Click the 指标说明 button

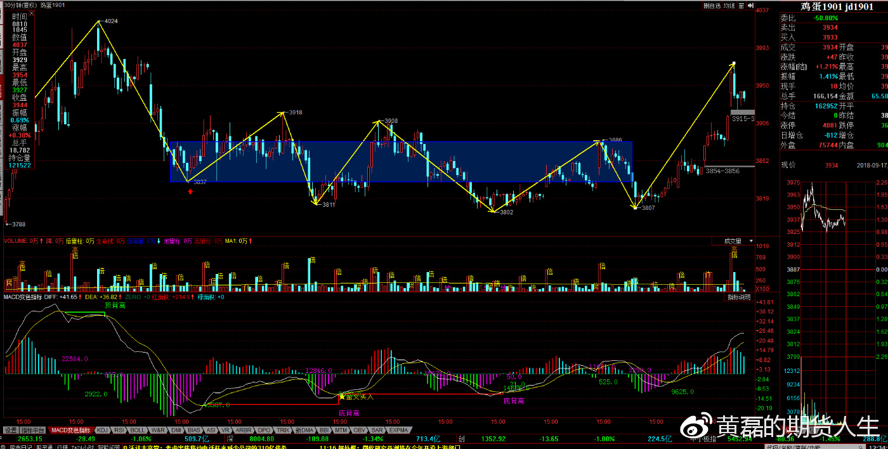pyautogui.click(x=739, y=297)
